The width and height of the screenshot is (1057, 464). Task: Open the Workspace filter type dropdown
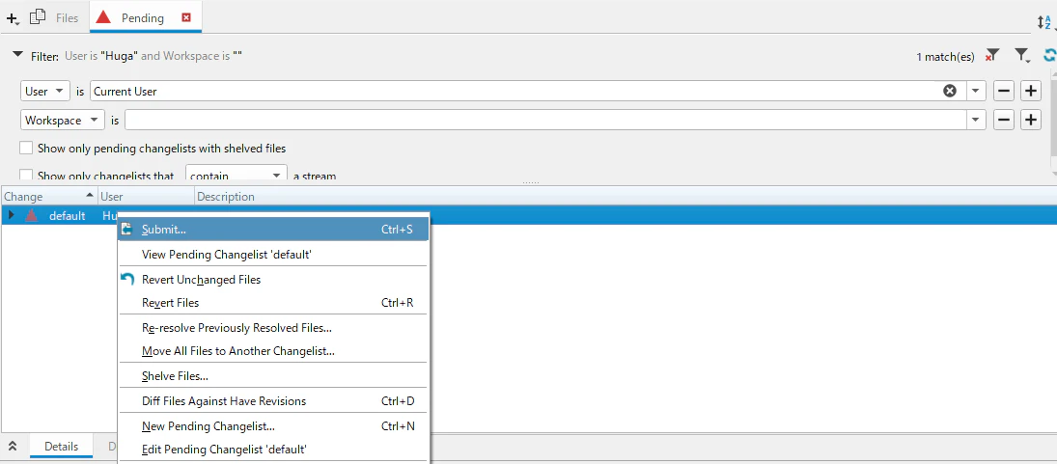[63, 121]
